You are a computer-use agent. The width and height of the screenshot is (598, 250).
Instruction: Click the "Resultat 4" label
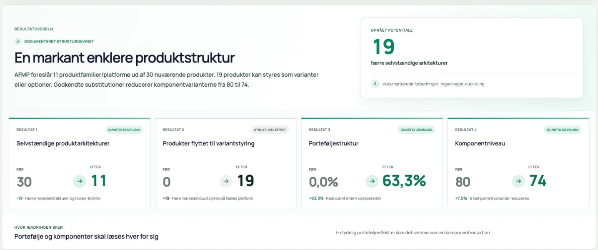[466, 130]
